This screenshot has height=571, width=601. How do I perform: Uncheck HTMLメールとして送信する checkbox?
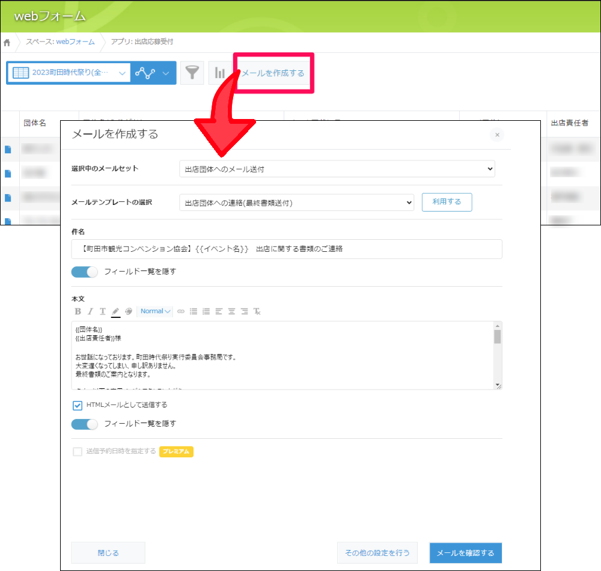coord(78,405)
